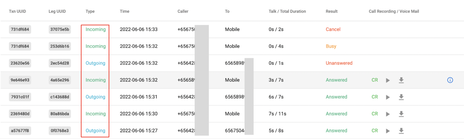Click the Time column header

(x=125, y=11)
